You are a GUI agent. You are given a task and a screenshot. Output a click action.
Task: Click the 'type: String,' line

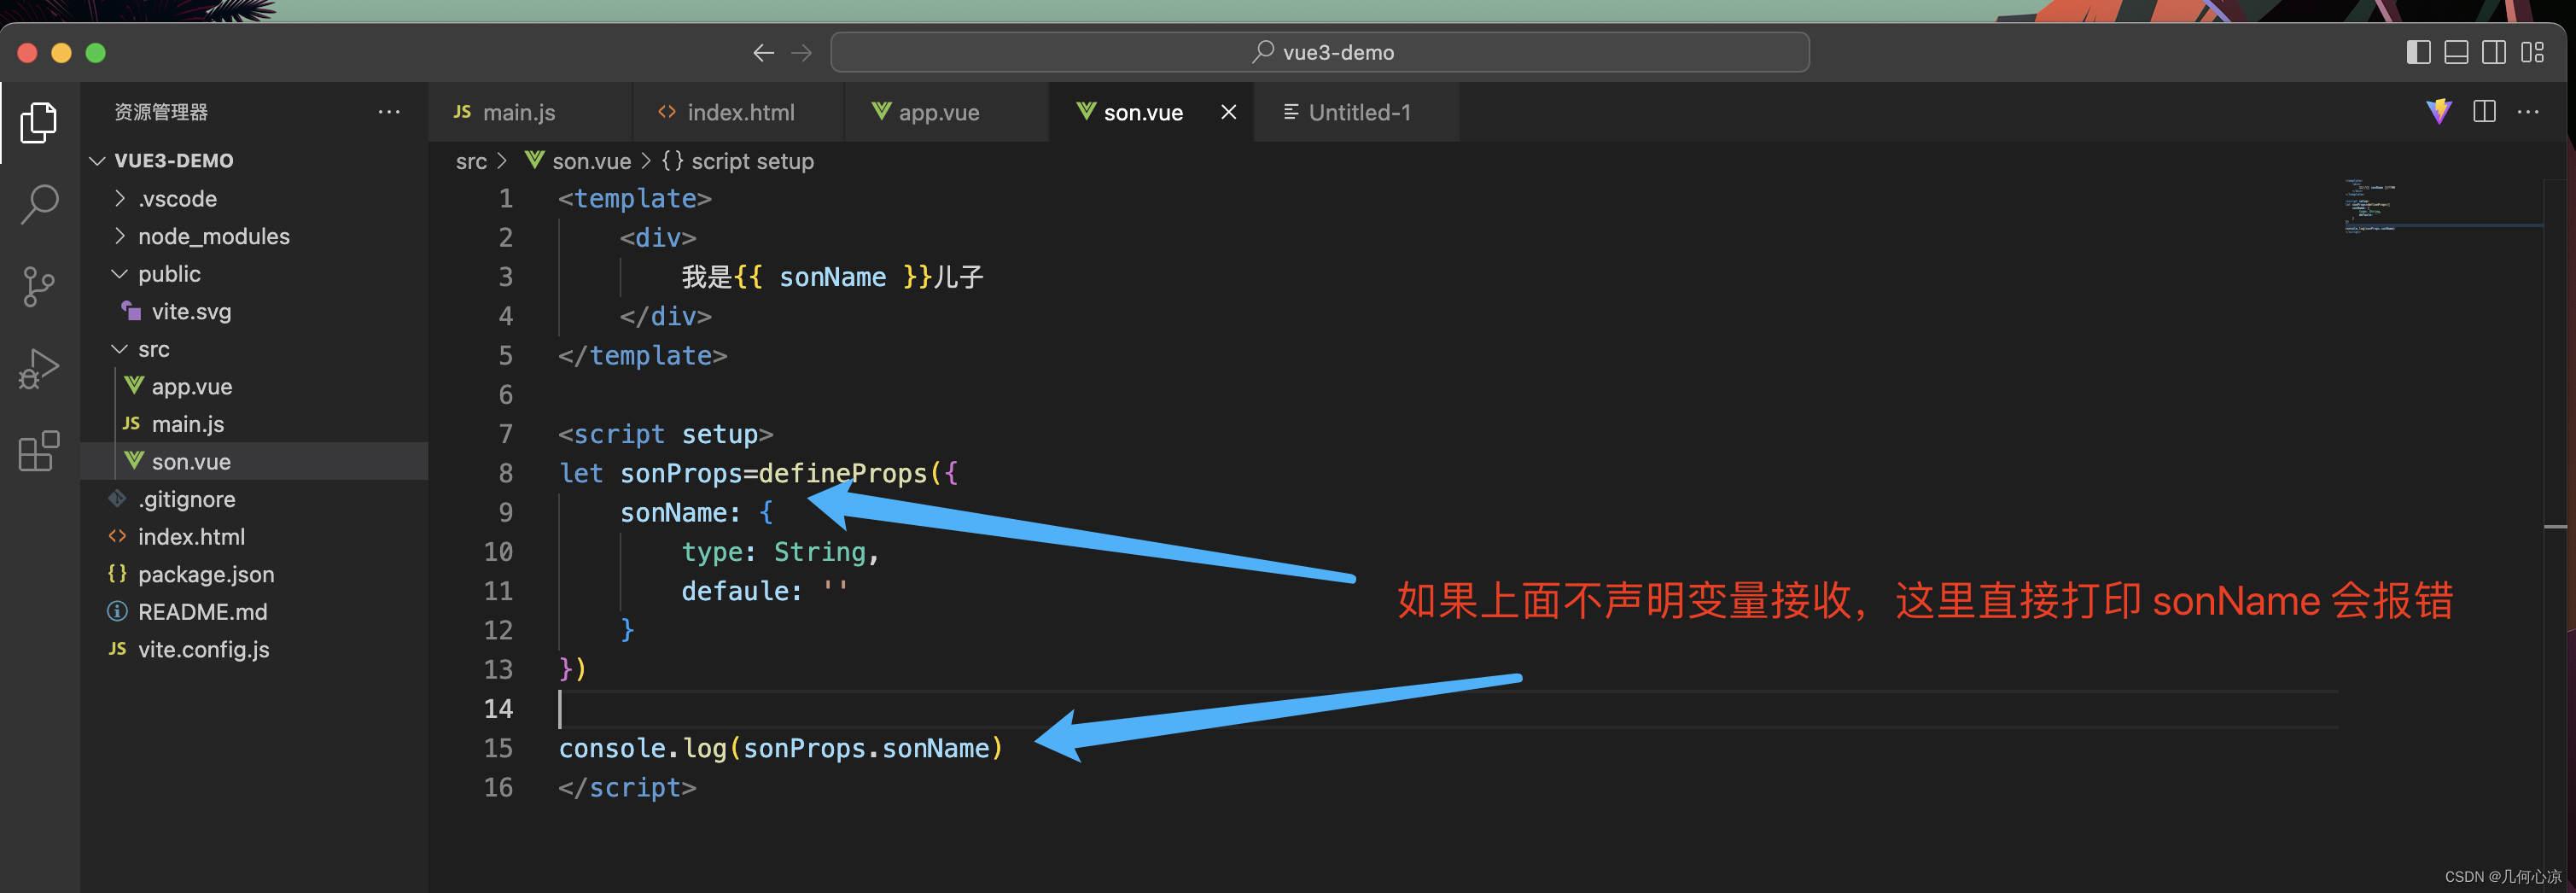tap(780, 552)
